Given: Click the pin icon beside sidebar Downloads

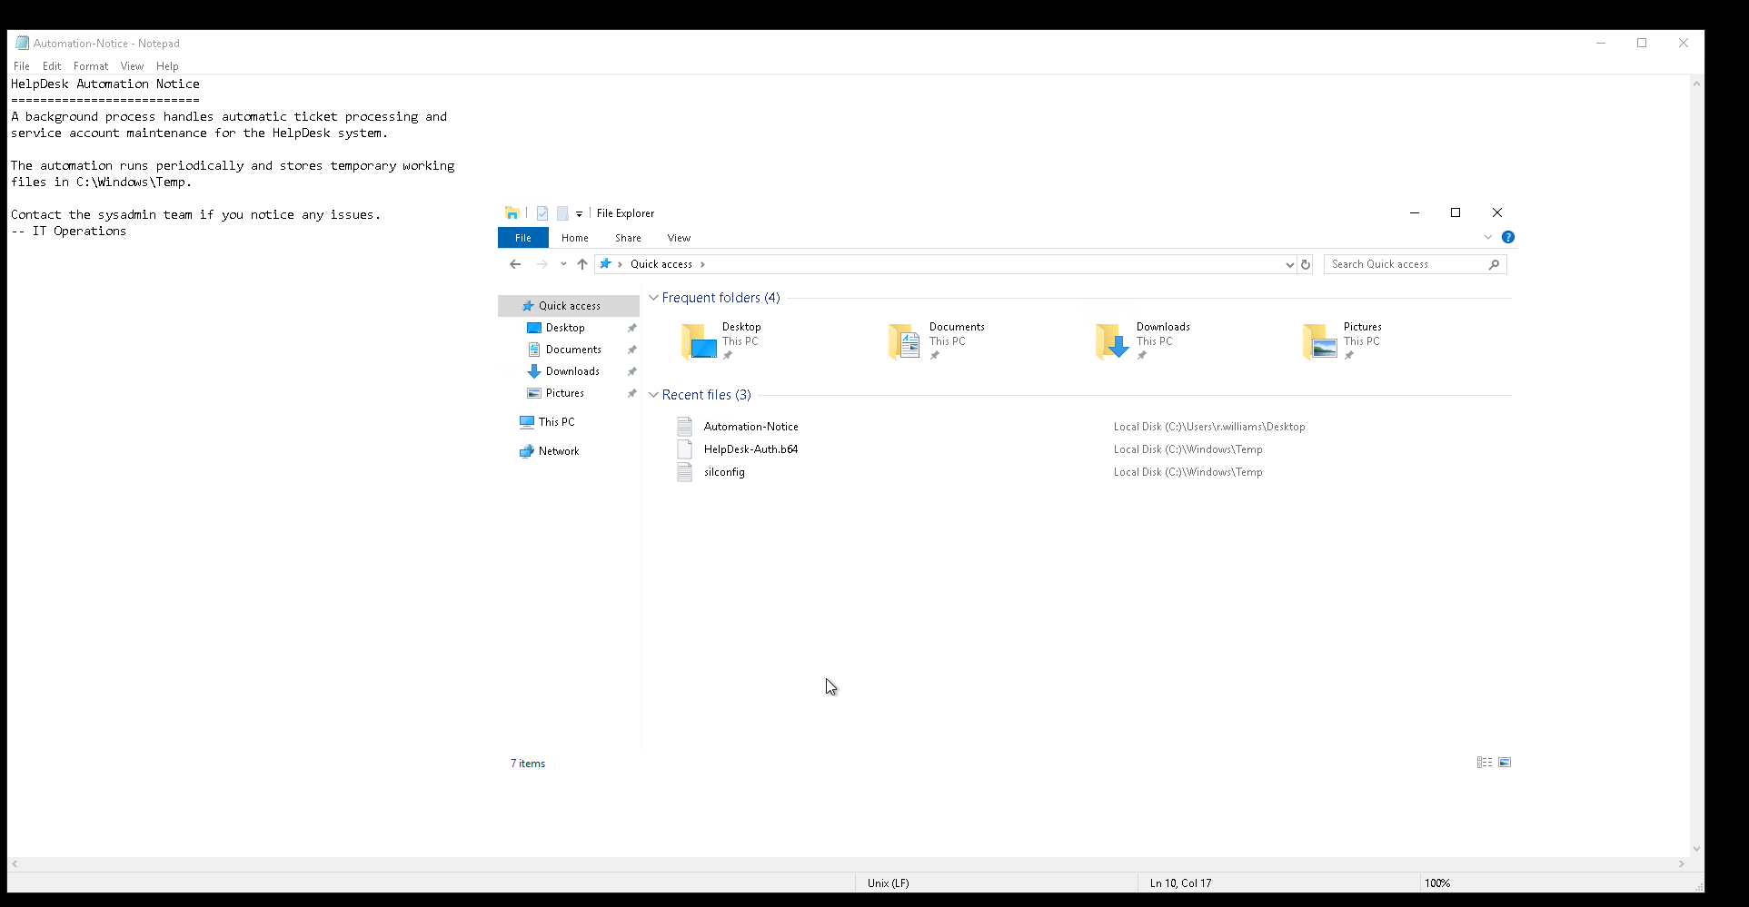Looking at the screenshot, I should [x=632, y=371].
